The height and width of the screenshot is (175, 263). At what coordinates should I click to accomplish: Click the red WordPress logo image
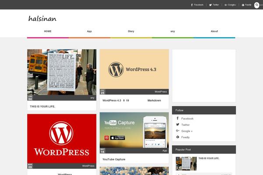(x=62, y=139)
